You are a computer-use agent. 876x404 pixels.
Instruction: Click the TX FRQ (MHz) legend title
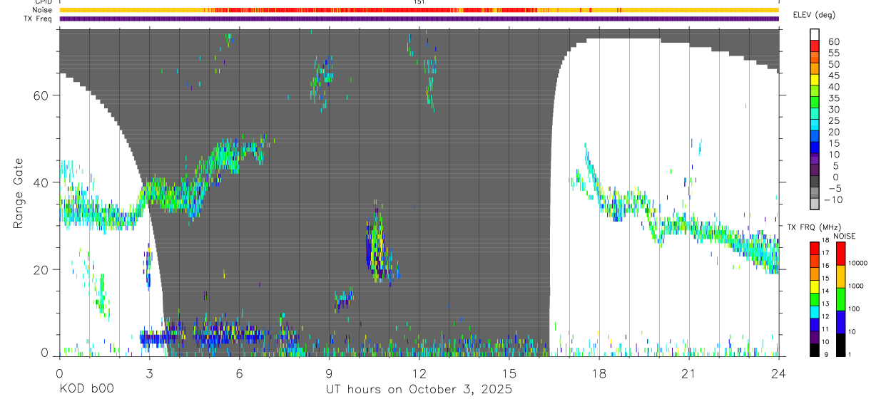810,227
